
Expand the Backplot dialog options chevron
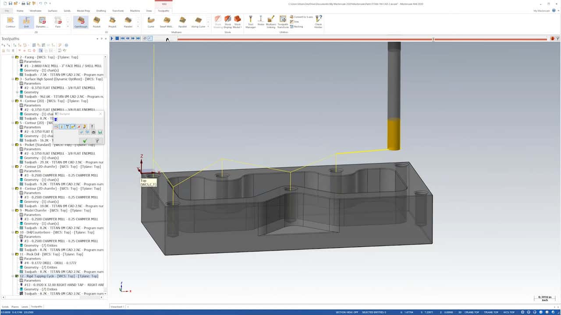point(56,119)
